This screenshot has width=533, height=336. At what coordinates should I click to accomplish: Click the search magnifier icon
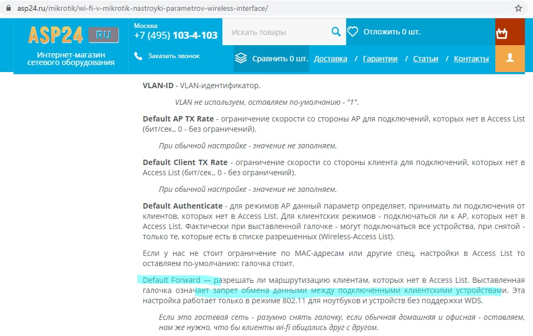pyautogui.click(x=336, y=32)
